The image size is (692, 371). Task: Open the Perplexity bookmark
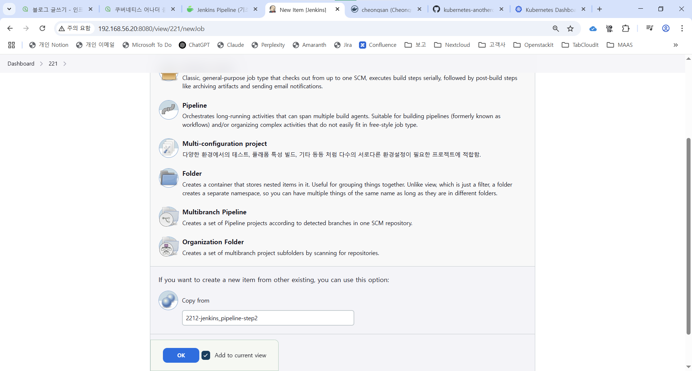[x=268, y=45]
